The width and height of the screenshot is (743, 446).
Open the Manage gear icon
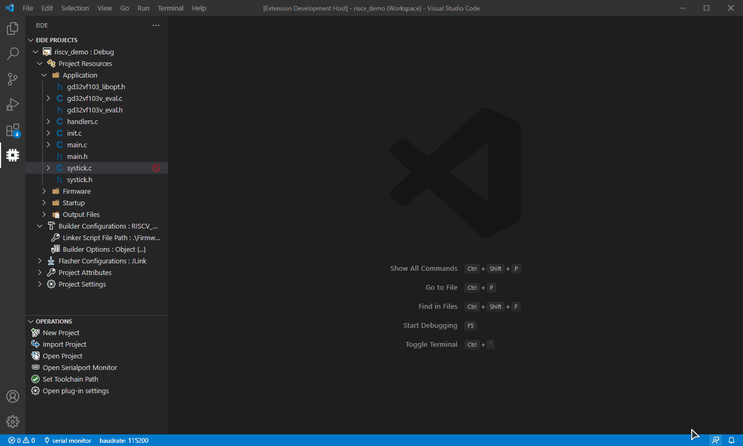(x=13, y=422)
